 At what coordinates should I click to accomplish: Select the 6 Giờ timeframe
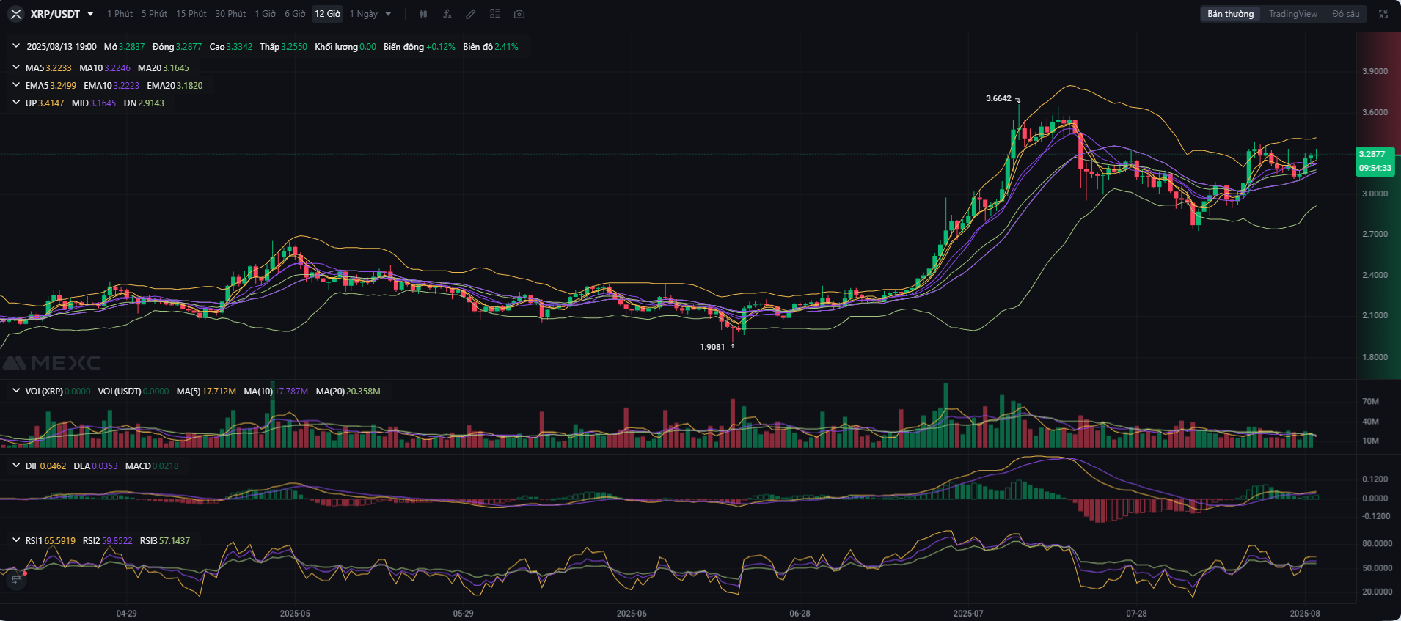click(x=295, y=14)
